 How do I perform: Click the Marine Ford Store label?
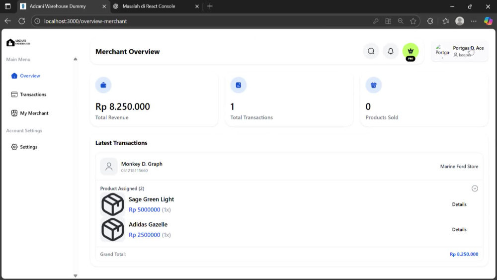point(459,167)
